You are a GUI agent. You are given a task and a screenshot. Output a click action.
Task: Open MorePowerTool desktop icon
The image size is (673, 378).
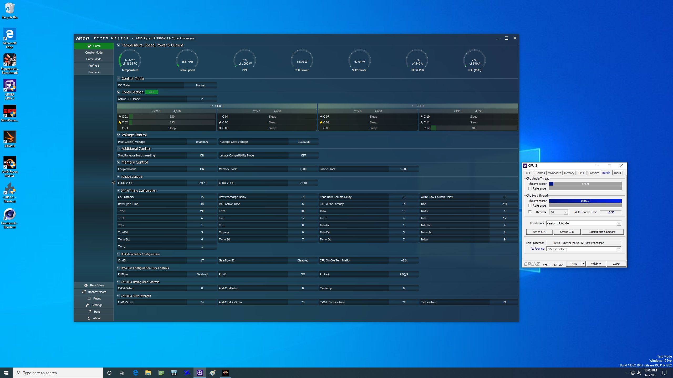[9, 113]
